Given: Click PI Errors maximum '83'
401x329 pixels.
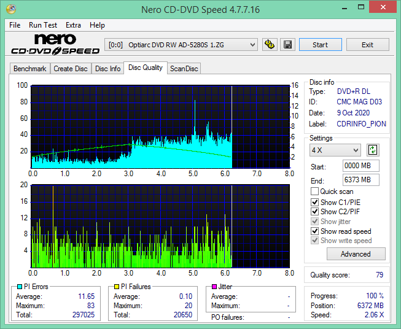Looking at the screenshot, I should point(91,305).
